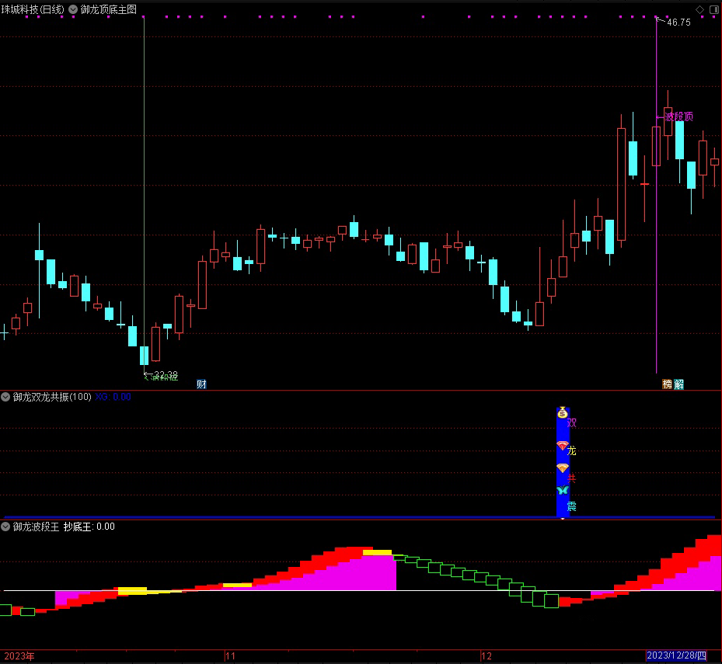Viewport: 722px width, 664px height.
Task: Click the 波段顶 annotation label
Action: (x=678, y=116)
